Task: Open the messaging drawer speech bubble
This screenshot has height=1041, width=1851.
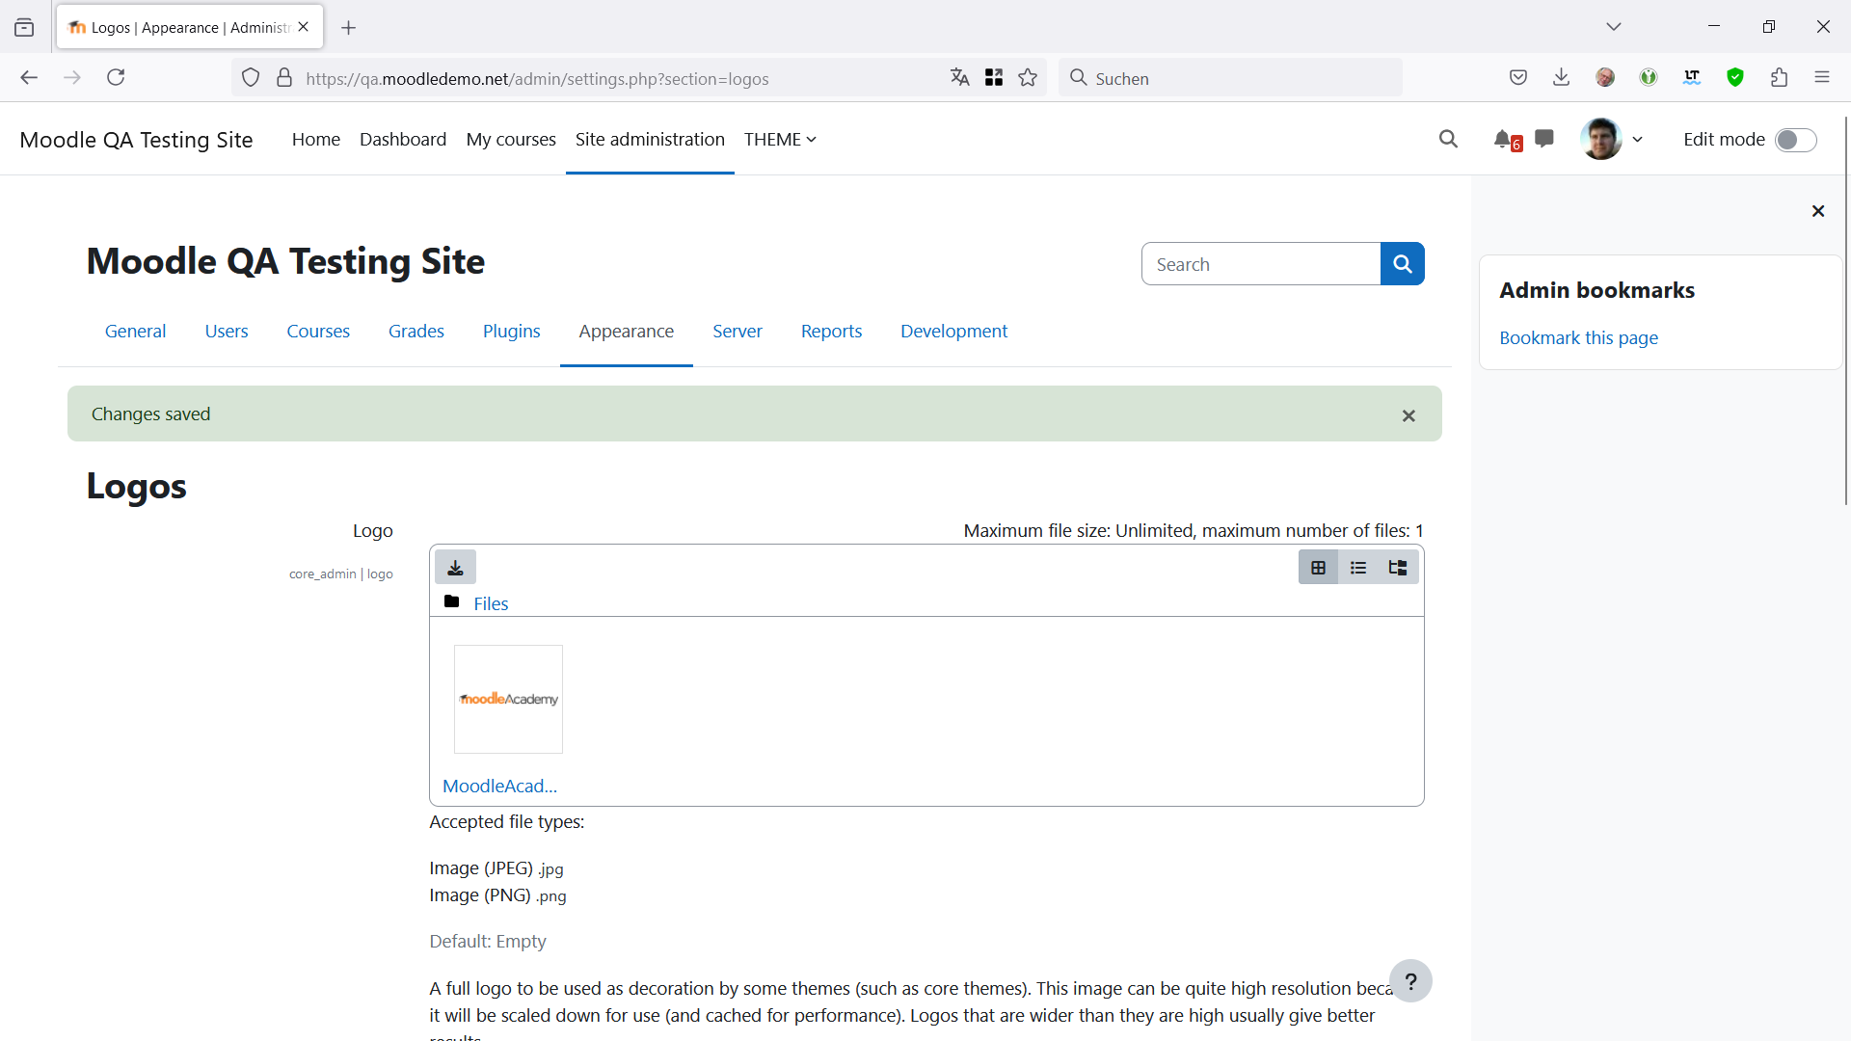Action: [x=1544, y=139]
